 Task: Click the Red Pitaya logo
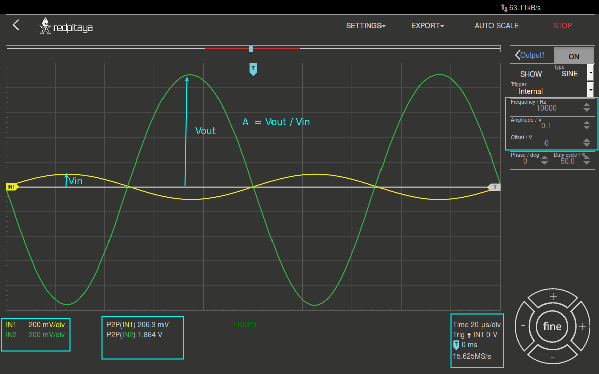tap(66, 26)
